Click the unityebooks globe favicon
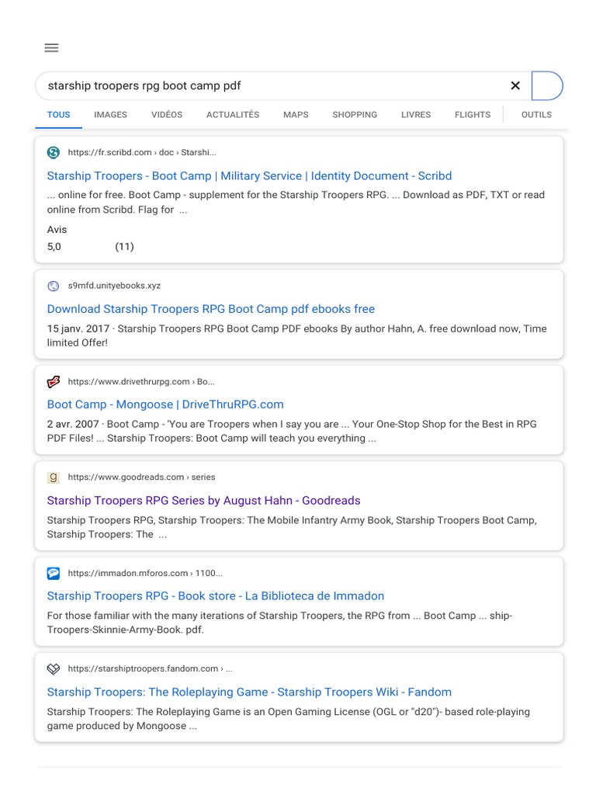Screen dimensions: 596x795 54,286
